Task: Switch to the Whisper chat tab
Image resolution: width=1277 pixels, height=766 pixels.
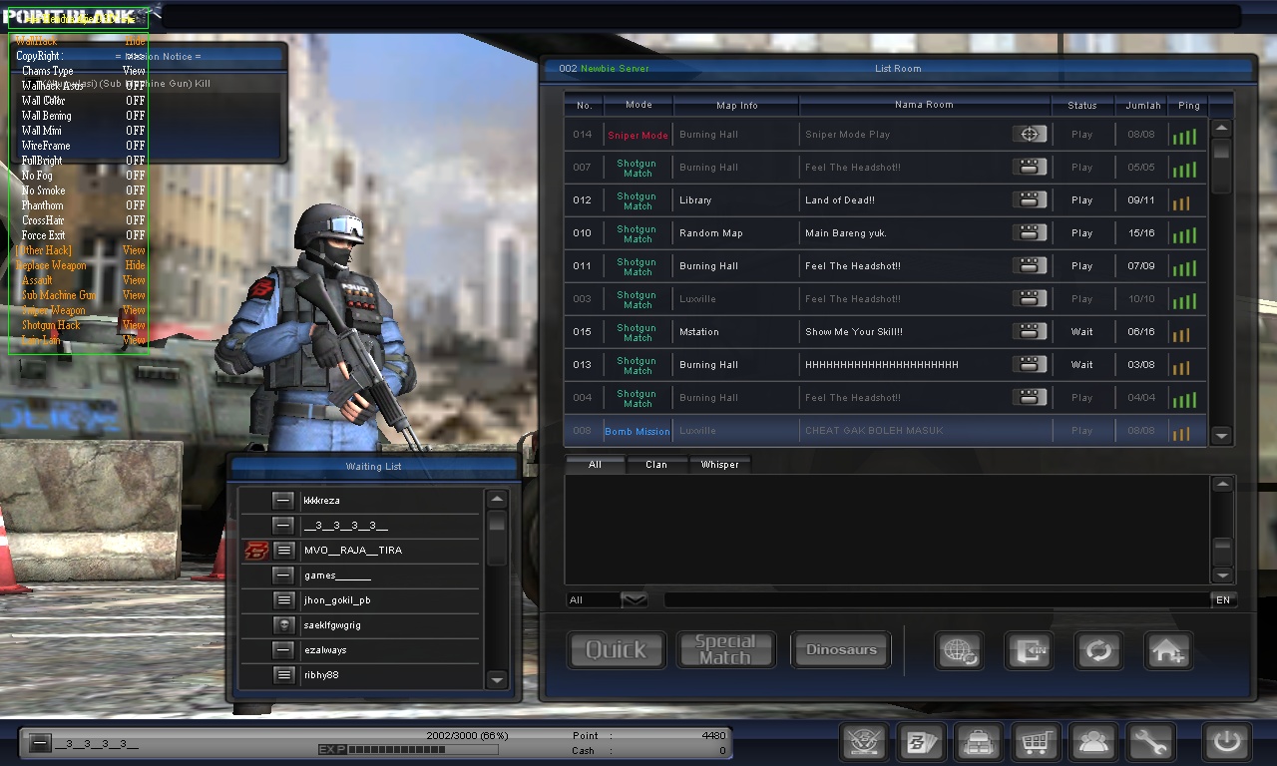Action: (x=719, y=464)
